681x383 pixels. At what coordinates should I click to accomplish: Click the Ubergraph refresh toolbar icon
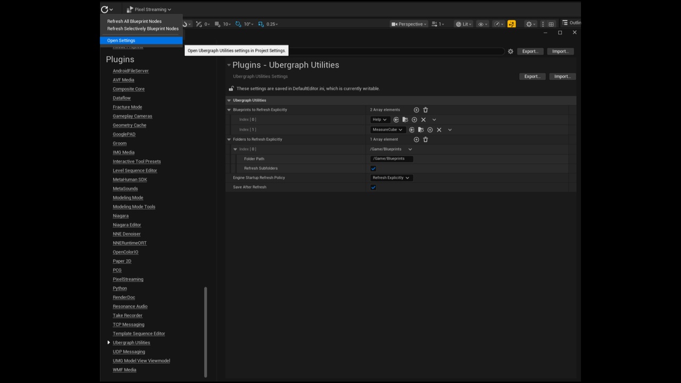coord(105,9)
